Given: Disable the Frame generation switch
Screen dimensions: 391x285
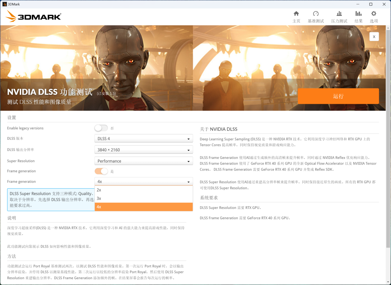Looking at the screenshot, I should click(x=101, y=171).
